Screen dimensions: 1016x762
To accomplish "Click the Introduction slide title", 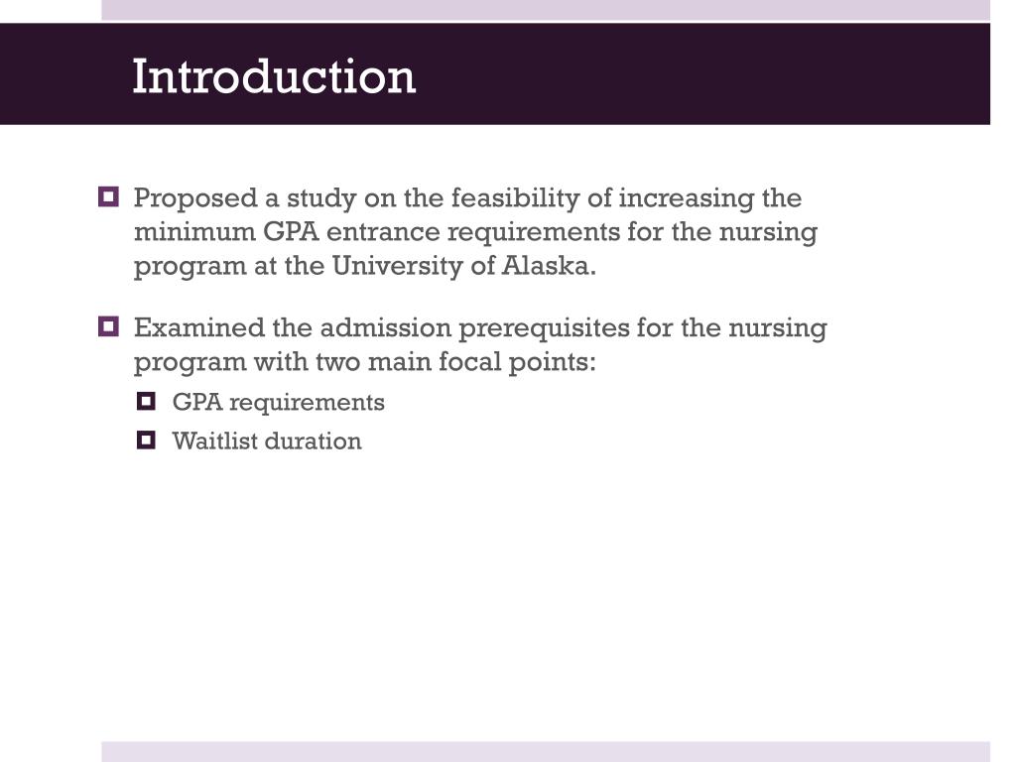I will coord(274,76).
